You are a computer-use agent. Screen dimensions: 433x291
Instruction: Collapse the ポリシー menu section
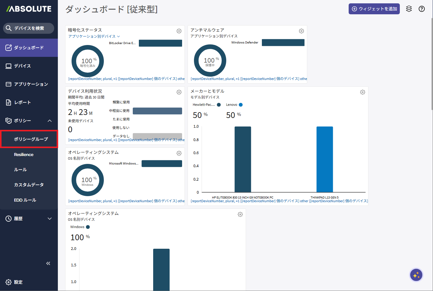click(x=50, y=121)
